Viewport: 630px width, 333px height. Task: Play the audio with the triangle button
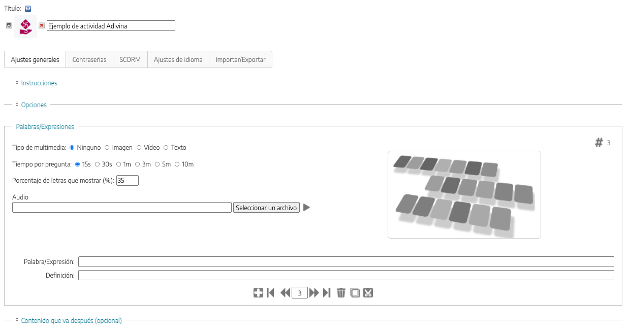306,207
